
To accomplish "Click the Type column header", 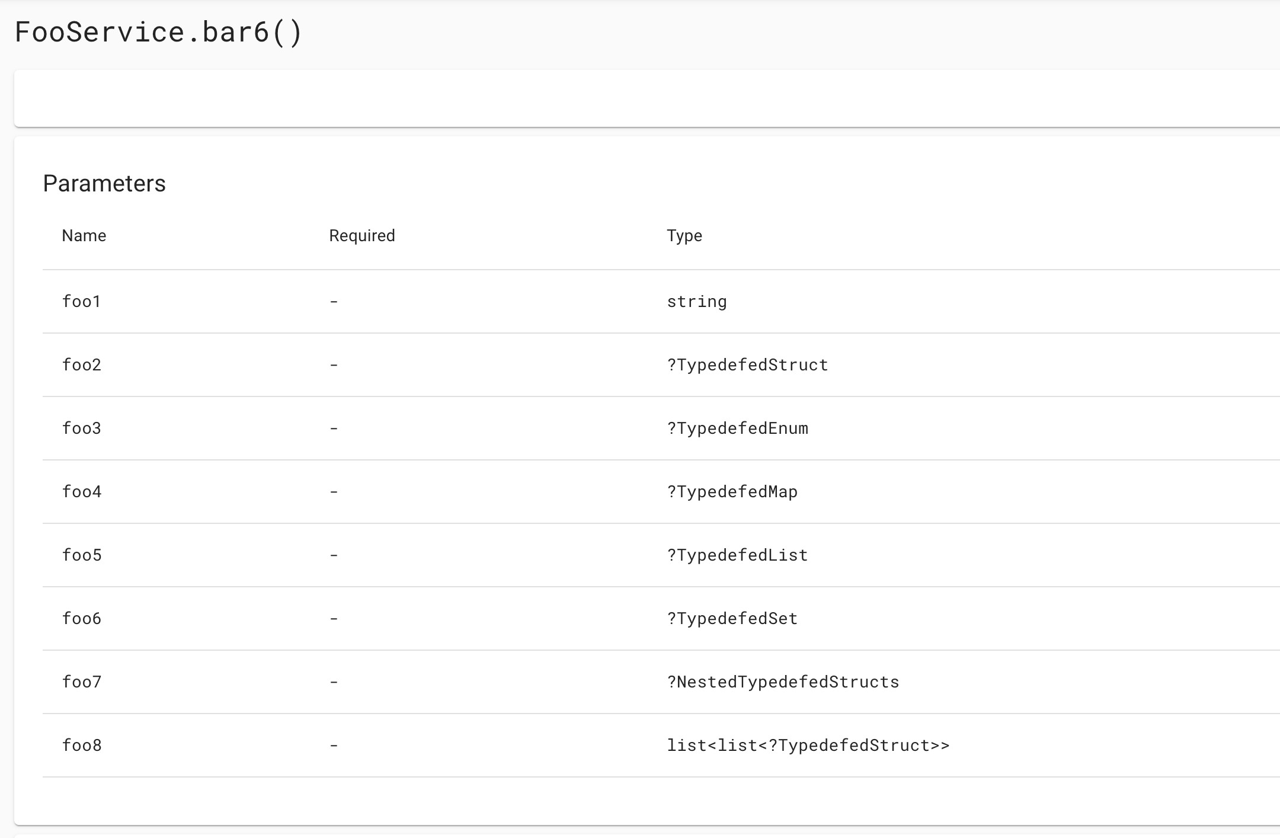I will click(684, 236).
